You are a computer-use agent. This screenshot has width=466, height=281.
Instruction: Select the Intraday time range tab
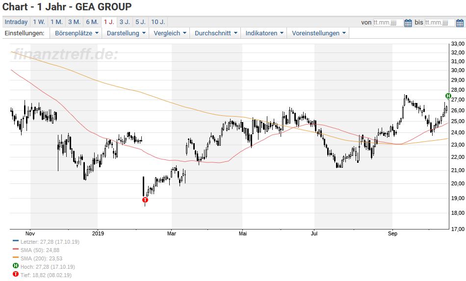(x=16, y=22)
